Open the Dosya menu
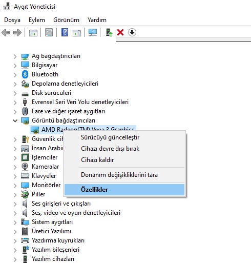Image resolution: width=251 pixels, height=263 pixels. tap(12, 20)
